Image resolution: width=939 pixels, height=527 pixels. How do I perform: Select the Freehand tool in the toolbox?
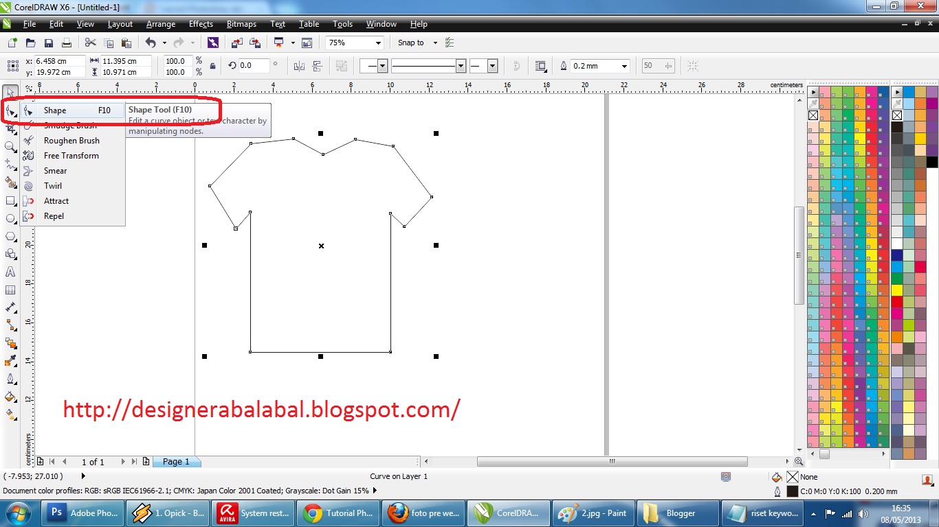pyautogui.click(x=10, y=165)
